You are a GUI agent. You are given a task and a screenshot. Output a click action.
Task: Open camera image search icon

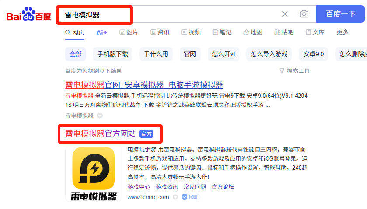click(x=304, y=14)
